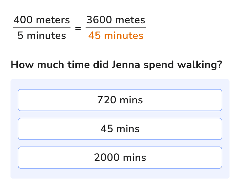This screenshot has height=189, width=240.
Task: Select the "720 mins" answer
Action: (120, 100)
